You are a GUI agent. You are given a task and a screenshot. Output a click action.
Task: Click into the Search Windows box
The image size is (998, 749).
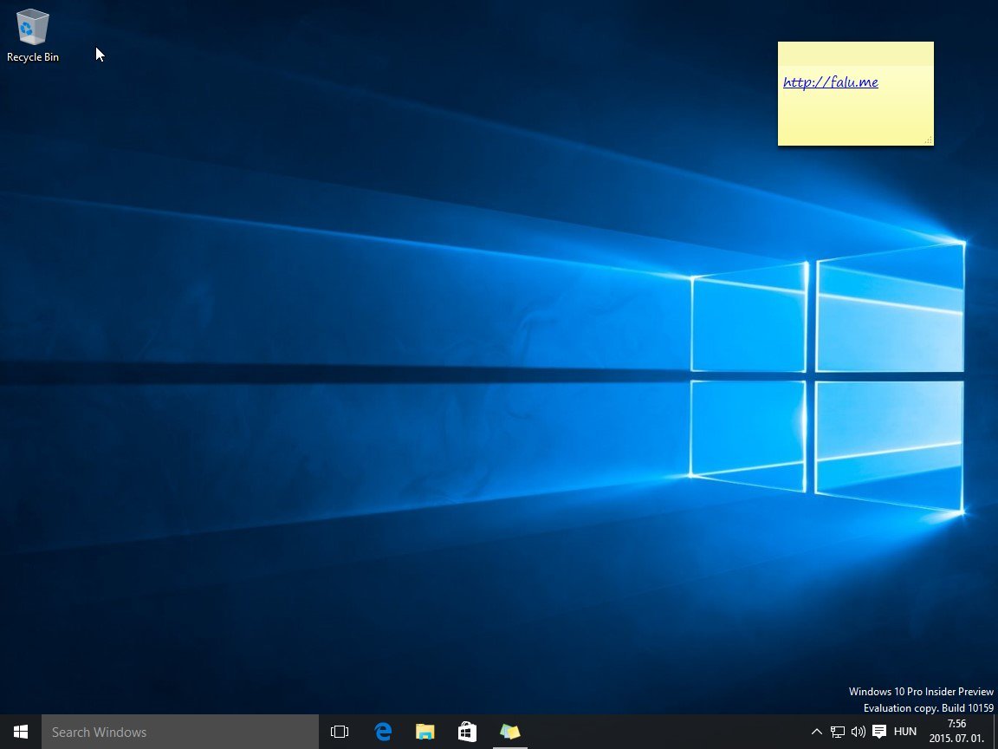[x=180, y=732]
